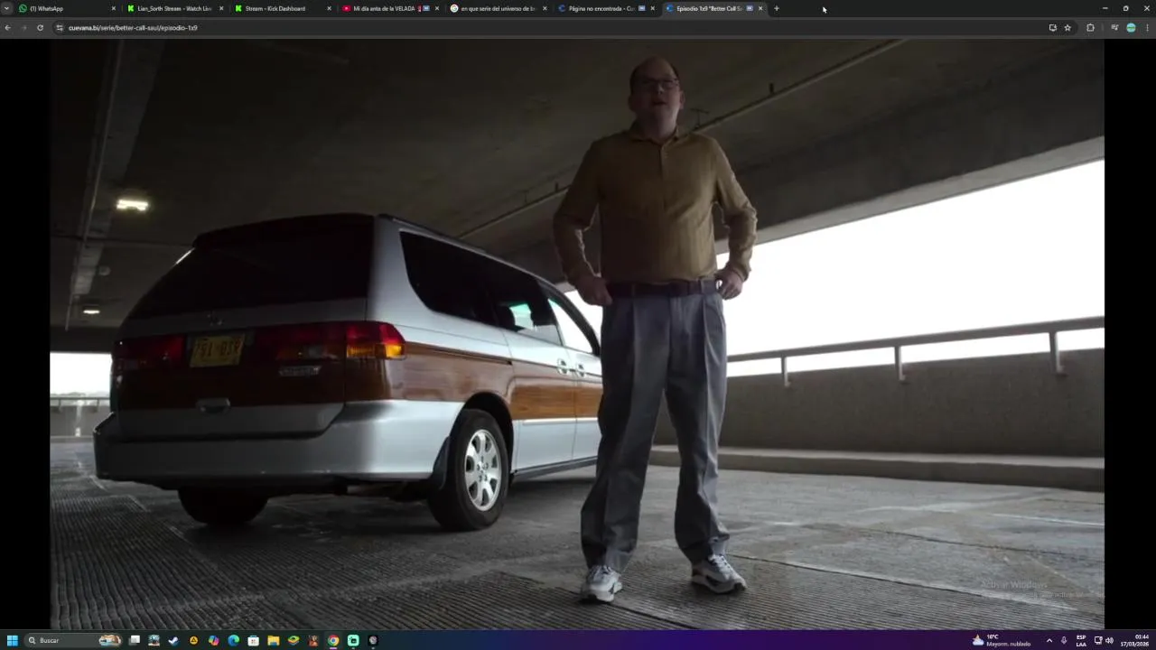Close the 'en que serie' Google tab
This screenshot has height=650, width=1156.
coord(545,8)
